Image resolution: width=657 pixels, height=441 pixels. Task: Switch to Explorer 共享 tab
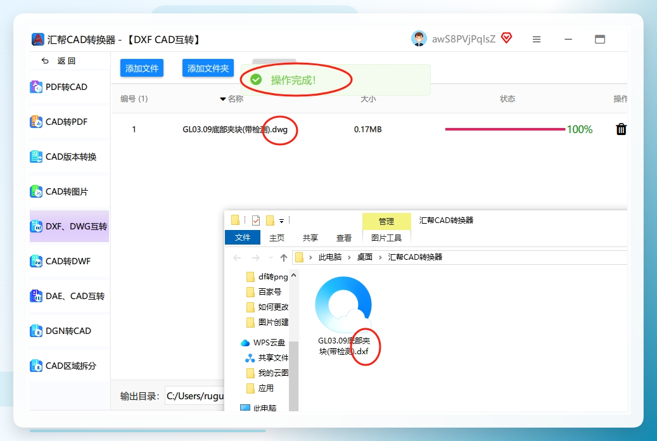310,238
